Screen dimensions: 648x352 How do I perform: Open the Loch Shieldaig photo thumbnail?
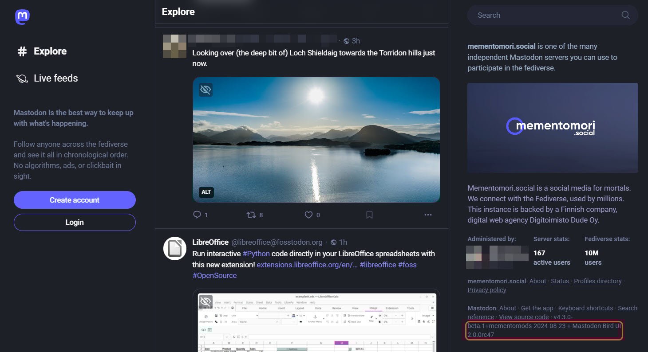316,140
